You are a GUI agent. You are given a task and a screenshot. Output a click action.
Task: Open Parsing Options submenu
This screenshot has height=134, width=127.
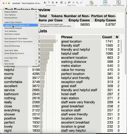[21, 18]
